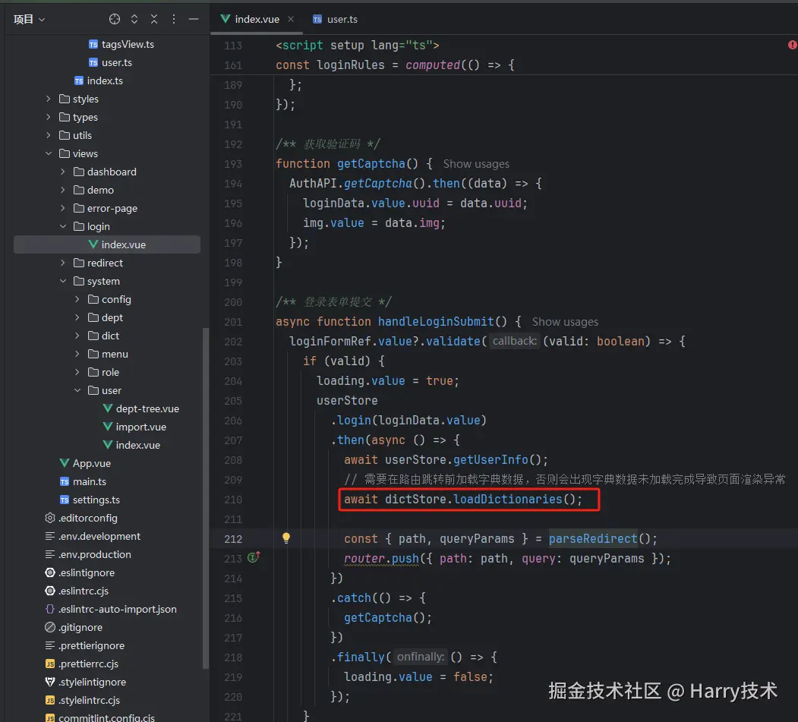
Task: Open .stylelintignore file
Action: (86, 683)
